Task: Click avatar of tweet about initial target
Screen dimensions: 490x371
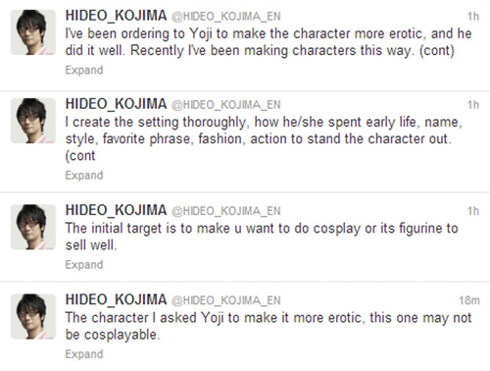Action: [33, 227]
